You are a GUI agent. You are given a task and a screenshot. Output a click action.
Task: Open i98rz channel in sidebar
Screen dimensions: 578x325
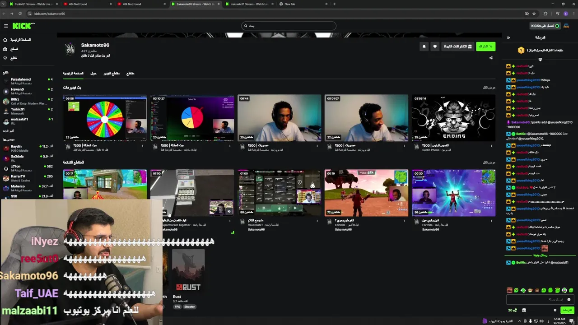coord(28,101)
